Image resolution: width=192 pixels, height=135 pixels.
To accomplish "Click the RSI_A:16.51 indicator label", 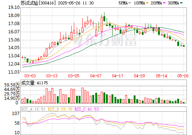I will click(x=33, y=109).
